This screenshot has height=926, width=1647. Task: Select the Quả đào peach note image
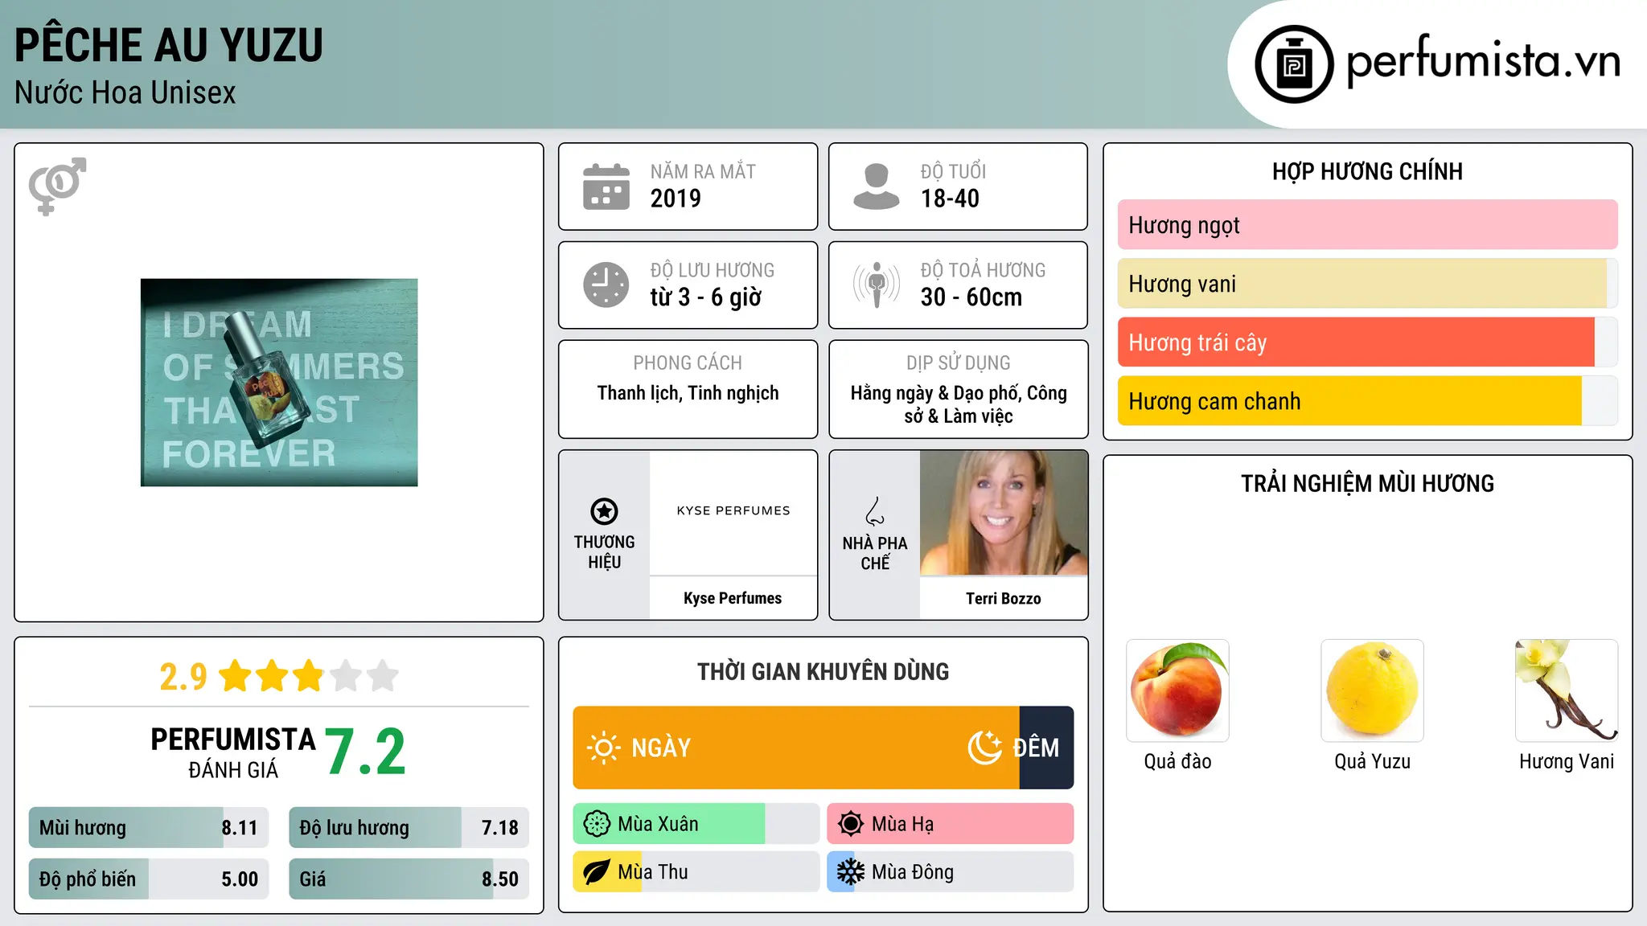[1177, 690]
